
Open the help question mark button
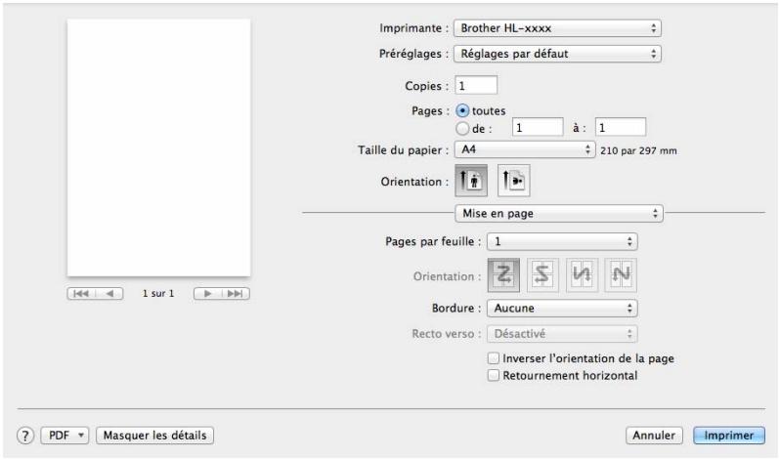(25, 436)
